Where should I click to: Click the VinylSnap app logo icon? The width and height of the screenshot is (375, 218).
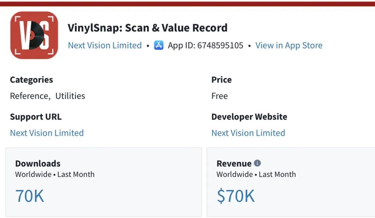34,35
